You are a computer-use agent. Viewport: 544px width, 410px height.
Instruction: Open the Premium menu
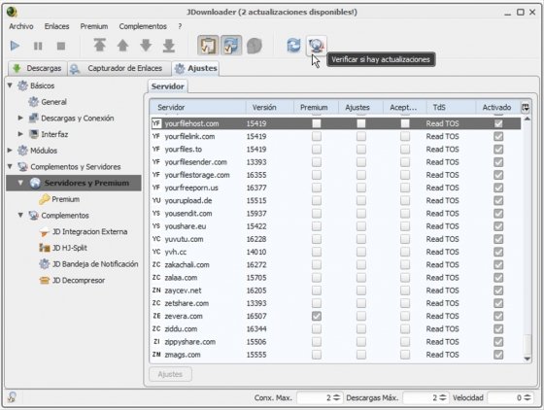click(x=94, y=26)
